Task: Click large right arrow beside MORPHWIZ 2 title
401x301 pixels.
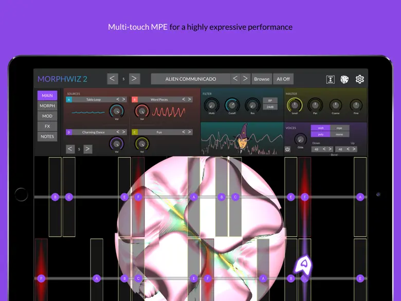Action: pyautogui.click(x=134, y=79)
